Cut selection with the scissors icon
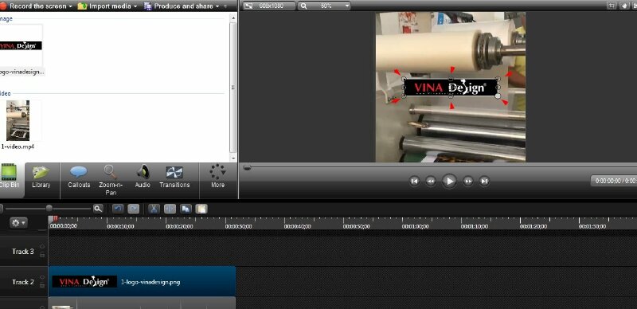Image resolution: width=637 pixels, height=309 pixels. click(x=154, y=209)
